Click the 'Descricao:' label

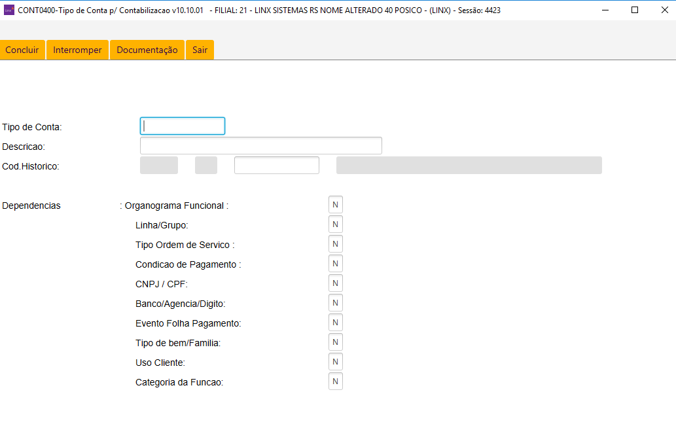point(24,147)
